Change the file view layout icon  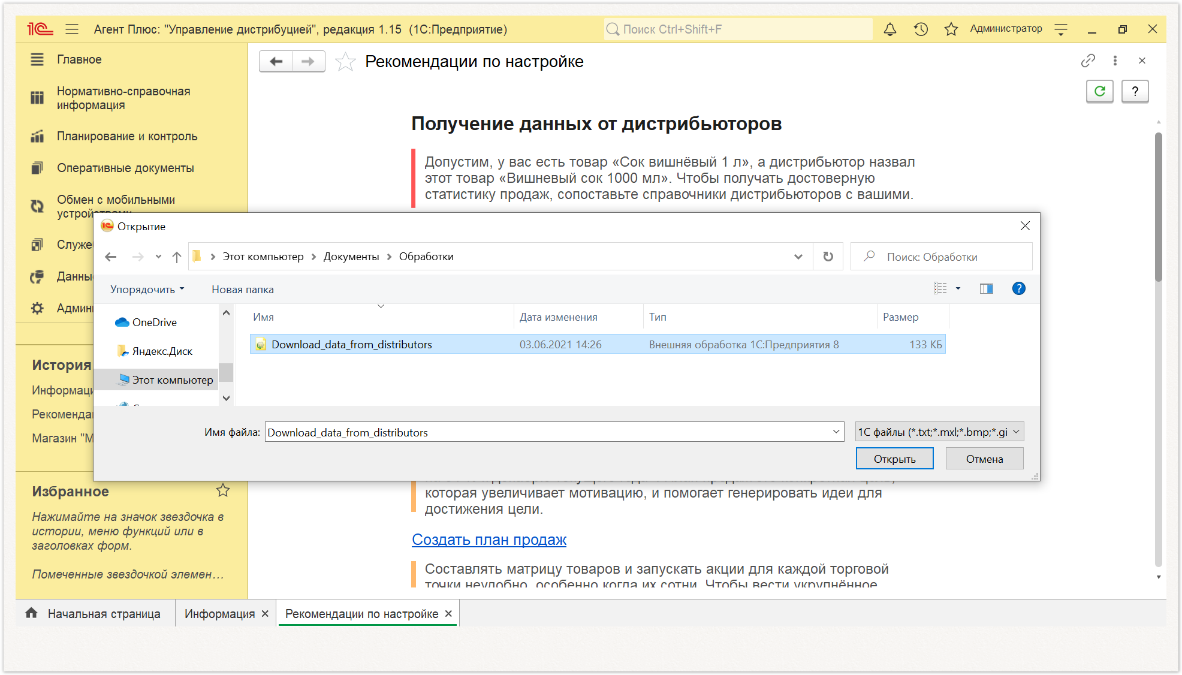point(940,288)
